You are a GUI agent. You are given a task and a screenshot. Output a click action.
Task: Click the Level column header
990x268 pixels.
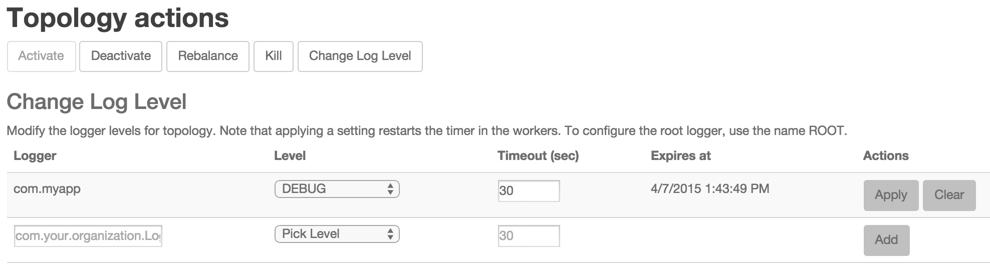290,156
